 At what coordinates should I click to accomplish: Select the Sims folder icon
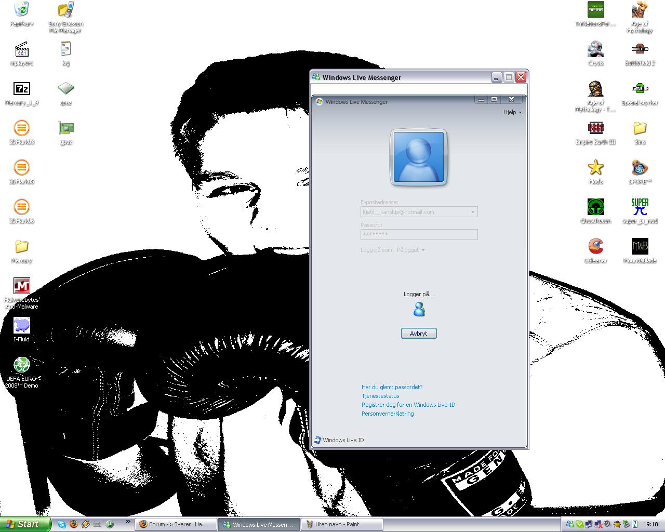[640, 132]
